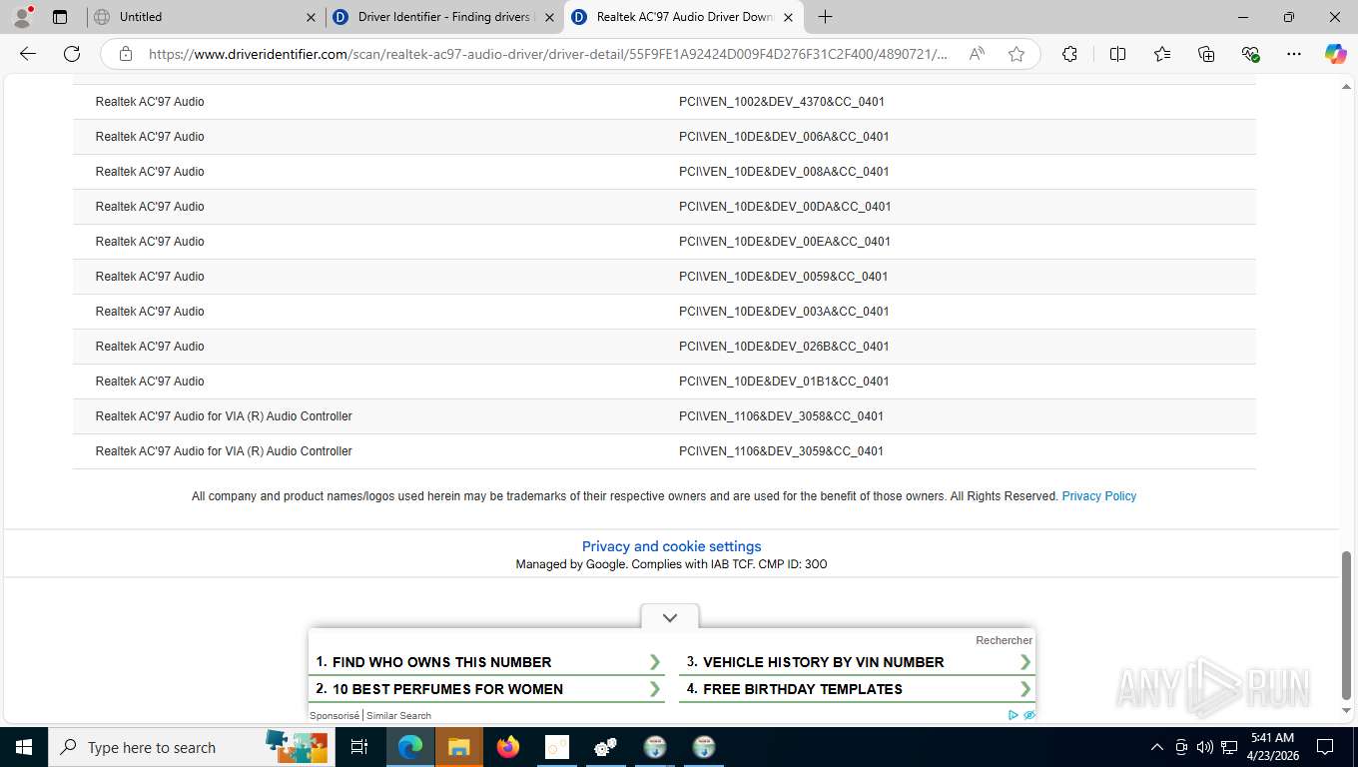Open Task View from the taskbar
The height and width of the screenshot is (767, 1358).
358,747
